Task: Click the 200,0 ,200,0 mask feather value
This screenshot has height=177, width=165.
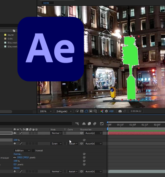Action: click(x=23, y=157)
